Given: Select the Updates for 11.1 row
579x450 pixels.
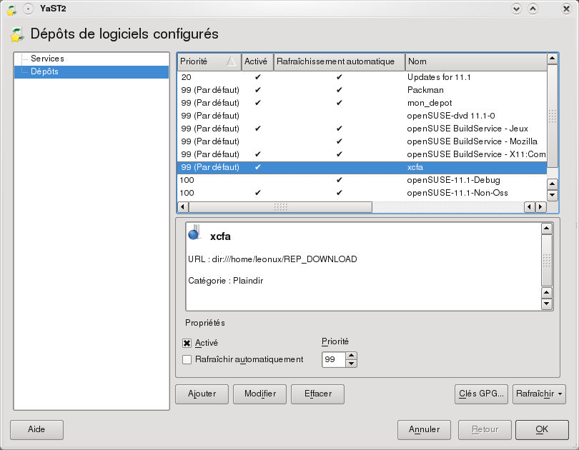Looking at the screenshot, I should 362,77.
